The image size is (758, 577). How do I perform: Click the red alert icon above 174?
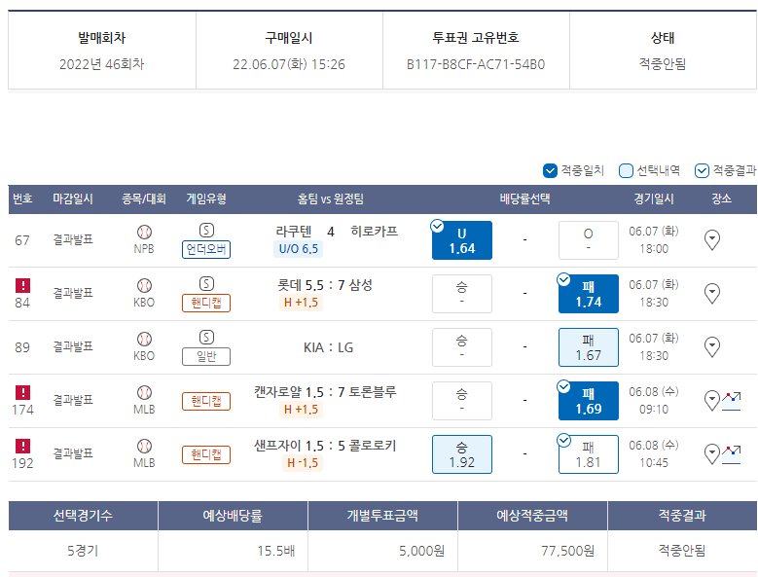pyautogui.click(x=22, y=392)
